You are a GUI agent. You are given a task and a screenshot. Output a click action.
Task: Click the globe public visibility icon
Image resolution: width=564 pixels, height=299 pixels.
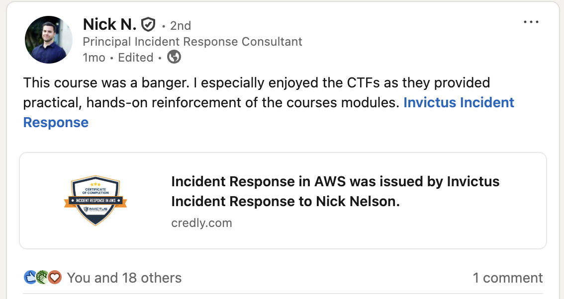click(174, 57)
